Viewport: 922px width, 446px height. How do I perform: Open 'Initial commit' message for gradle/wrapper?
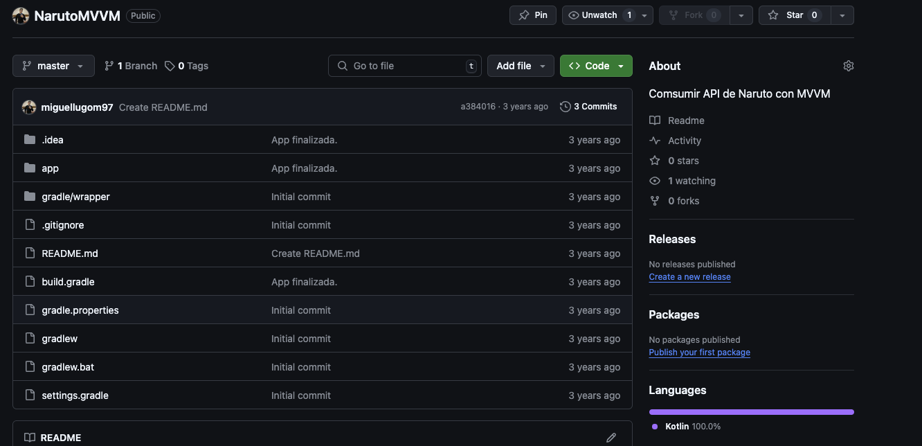(301, 197)
